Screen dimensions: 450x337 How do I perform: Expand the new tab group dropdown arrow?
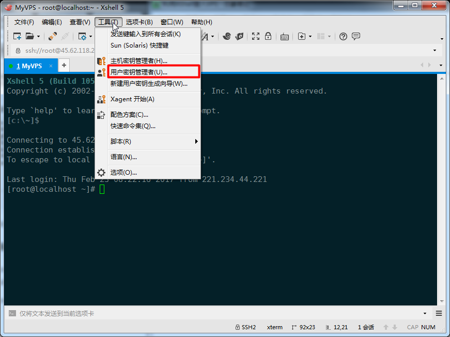click(310, 37)
